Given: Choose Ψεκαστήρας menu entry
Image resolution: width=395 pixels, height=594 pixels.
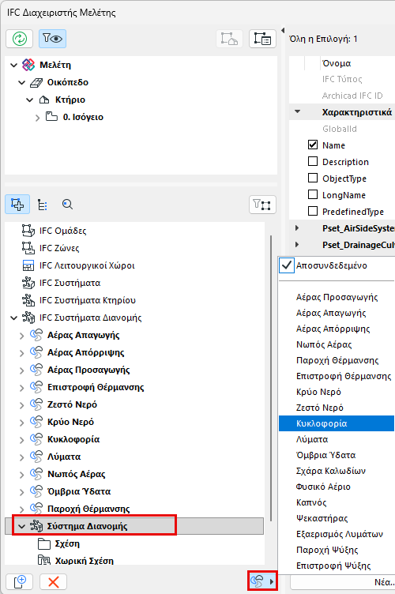Looking at the screenshot, I should click(x=337, y=518).
